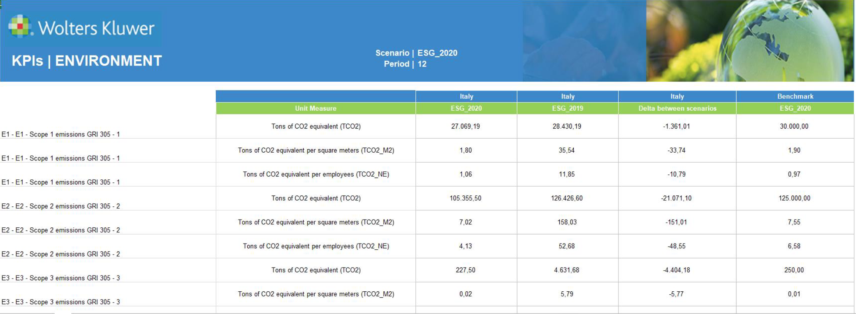Click the first E1 Scope 1 emissions row label
Screen dimensions: 856x314
(61, 134)
